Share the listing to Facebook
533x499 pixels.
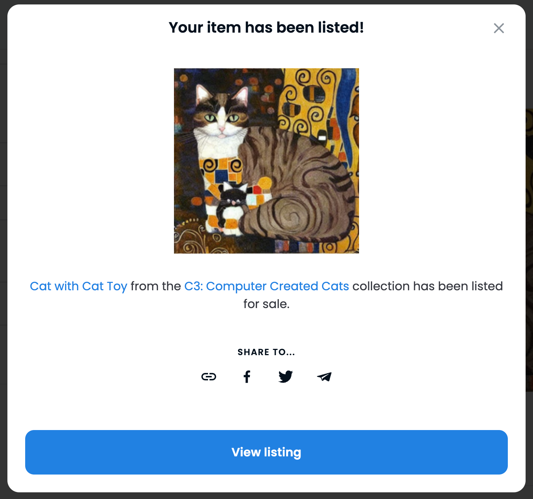click(247, 377)
